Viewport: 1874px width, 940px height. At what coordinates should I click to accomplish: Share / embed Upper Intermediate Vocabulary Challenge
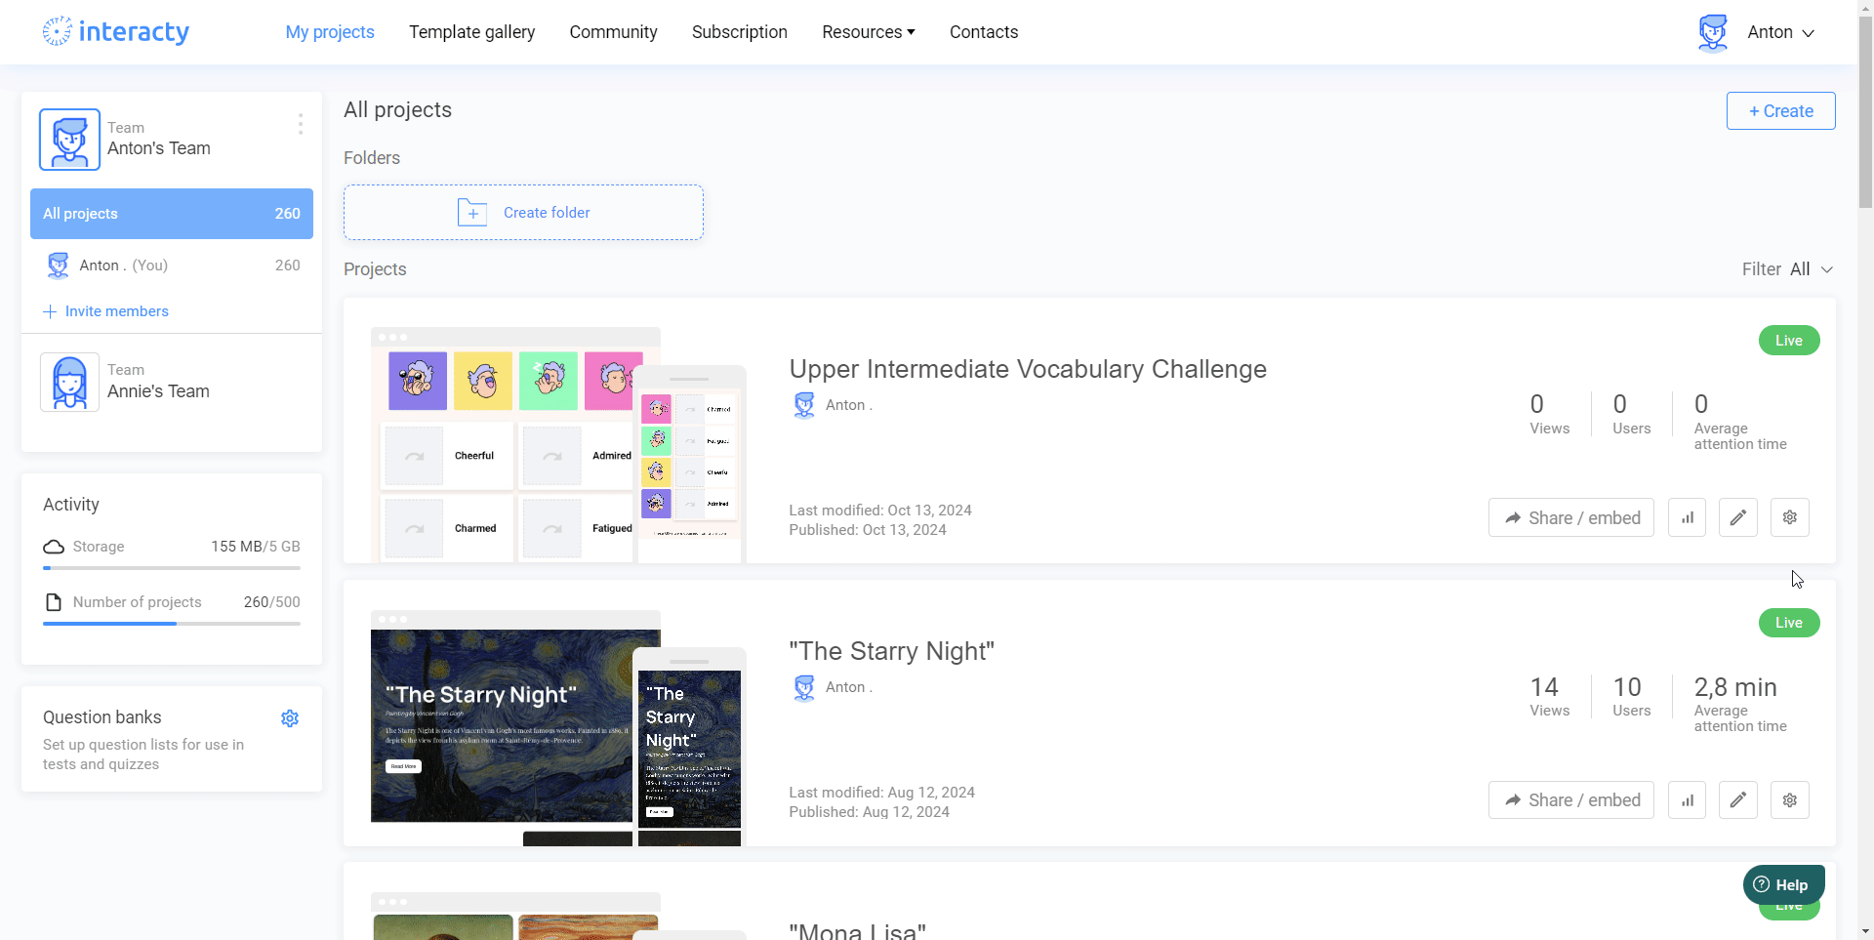tap(1571, 517)
